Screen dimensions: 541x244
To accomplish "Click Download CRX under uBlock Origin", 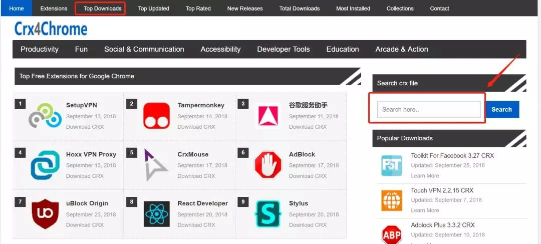I will 85,224.
